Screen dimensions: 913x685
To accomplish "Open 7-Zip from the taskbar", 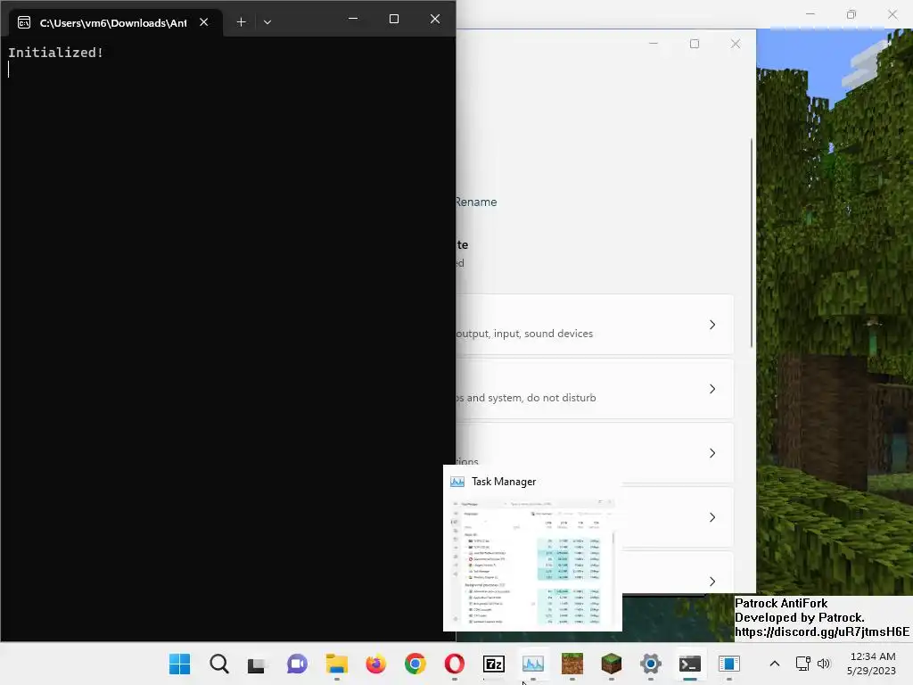I will [x=494, y=664].
